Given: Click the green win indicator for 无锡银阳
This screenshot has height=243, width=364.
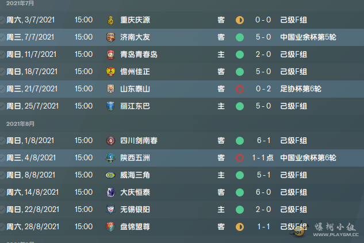Looking at the screenshot, I should pos(240,210).
